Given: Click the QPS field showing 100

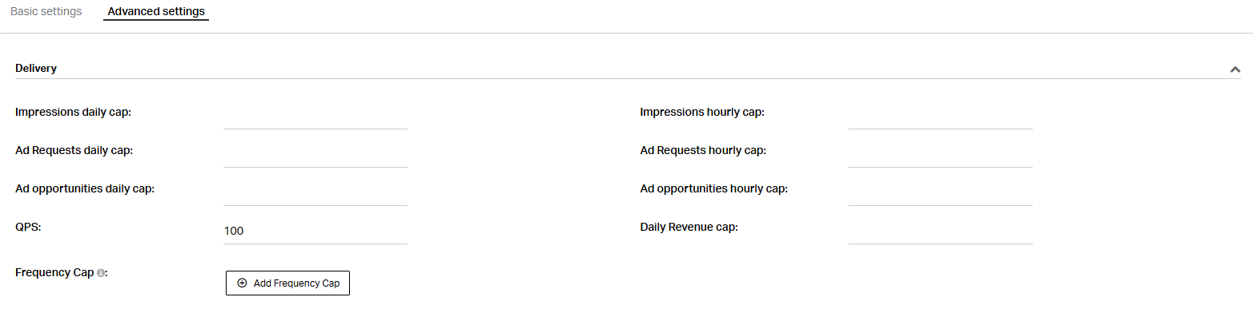Looking at the screenshot, I should 315,232.
